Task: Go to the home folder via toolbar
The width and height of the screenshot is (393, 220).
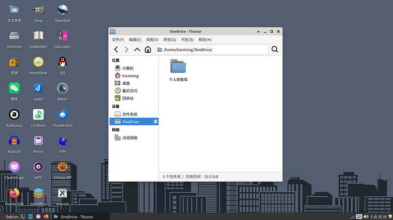Action: [x=148, y=49]
